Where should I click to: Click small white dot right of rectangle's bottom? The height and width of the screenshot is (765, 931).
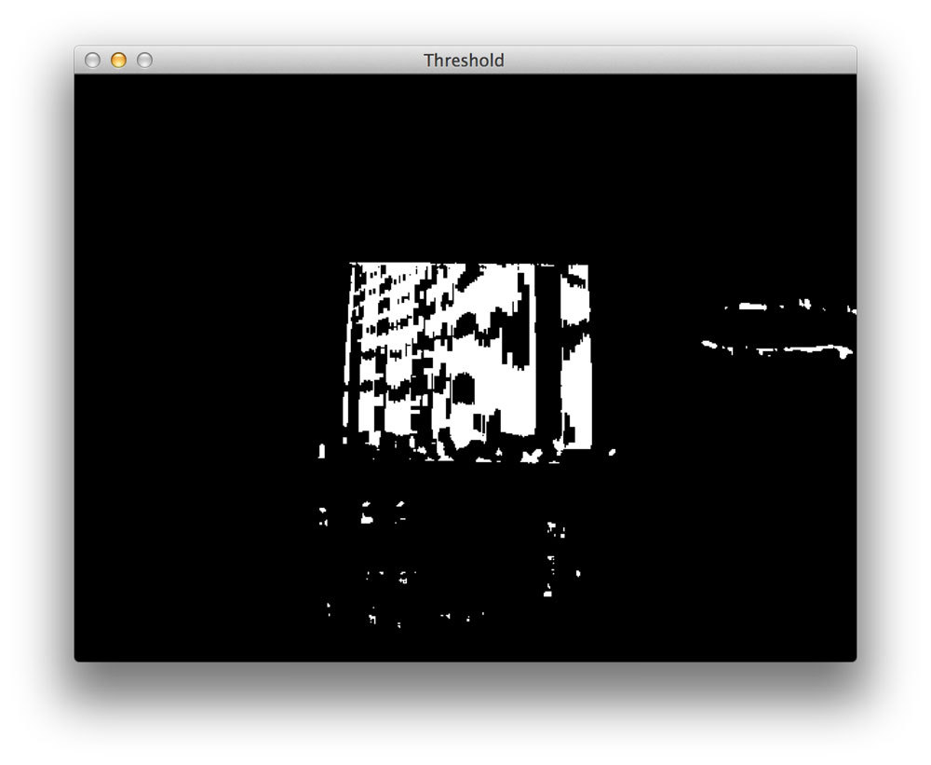pos(613,453)
